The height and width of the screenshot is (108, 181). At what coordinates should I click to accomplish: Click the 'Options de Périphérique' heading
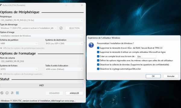click(20, 12)
